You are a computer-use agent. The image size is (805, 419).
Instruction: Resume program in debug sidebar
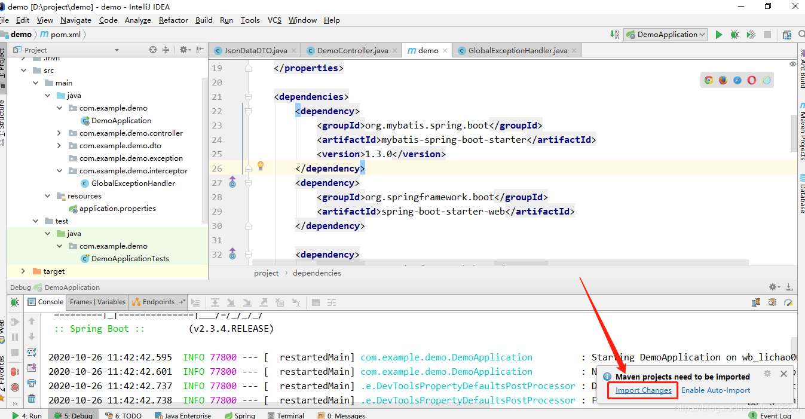16,322
